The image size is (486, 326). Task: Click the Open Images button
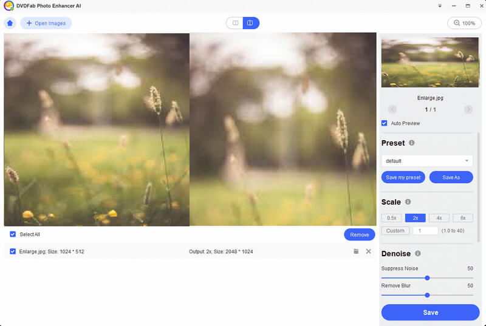click(x=46, y=23)
